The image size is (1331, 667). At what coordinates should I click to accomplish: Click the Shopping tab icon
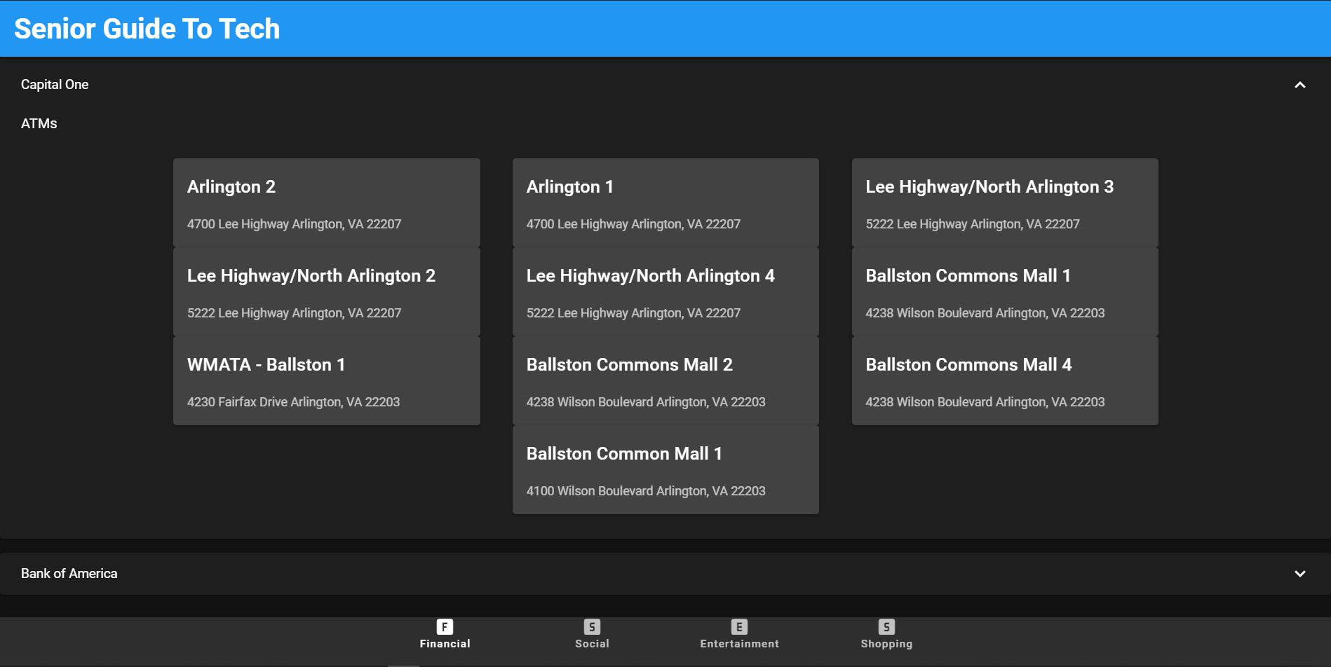(x=886, y=626)
